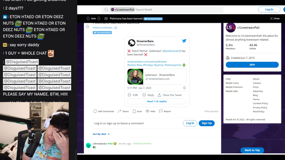Click the r/LivestreamFail search filter chip

[x=122, y=10]
